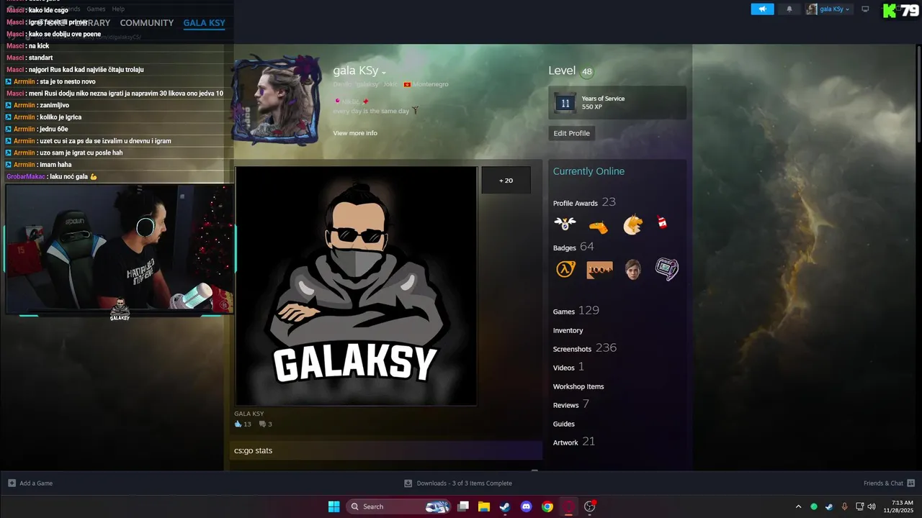Open Task View from the taskbar
The image size is (922, 518).
coord(463,506)
